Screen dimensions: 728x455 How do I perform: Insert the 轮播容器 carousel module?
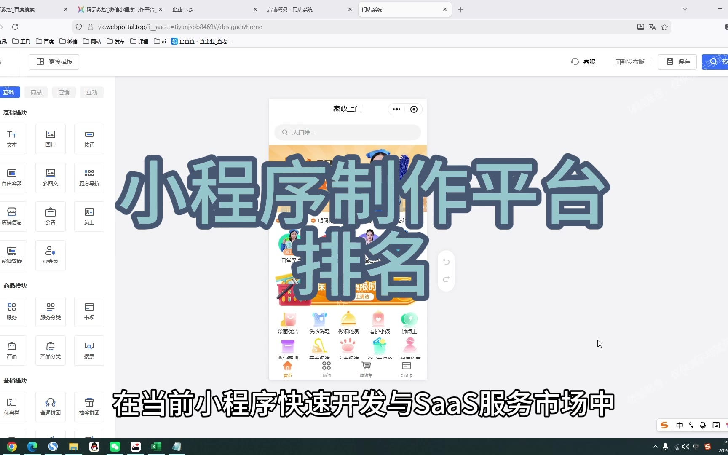point(12,255)
